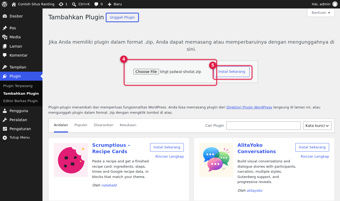Open the Scrumptious – Recipe Cards title link
The image size is (340, 201).
click(x=111, y=148)
